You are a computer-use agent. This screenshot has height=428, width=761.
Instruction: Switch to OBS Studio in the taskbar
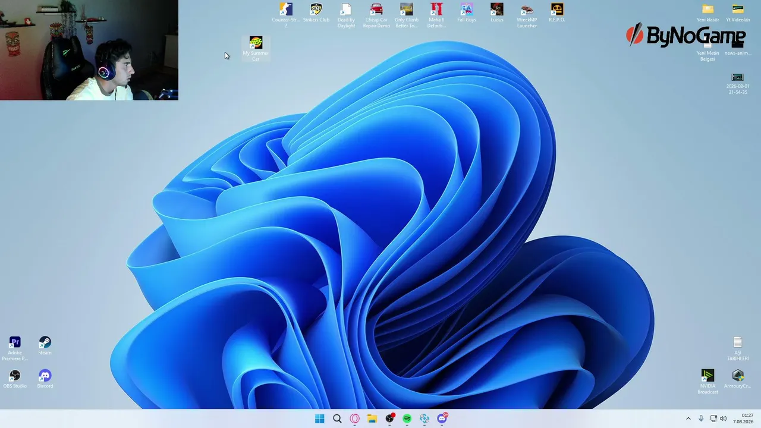pyautogui.click(x=389, y=418)
